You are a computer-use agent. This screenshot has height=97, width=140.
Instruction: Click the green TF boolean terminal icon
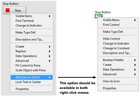point(99,16)
